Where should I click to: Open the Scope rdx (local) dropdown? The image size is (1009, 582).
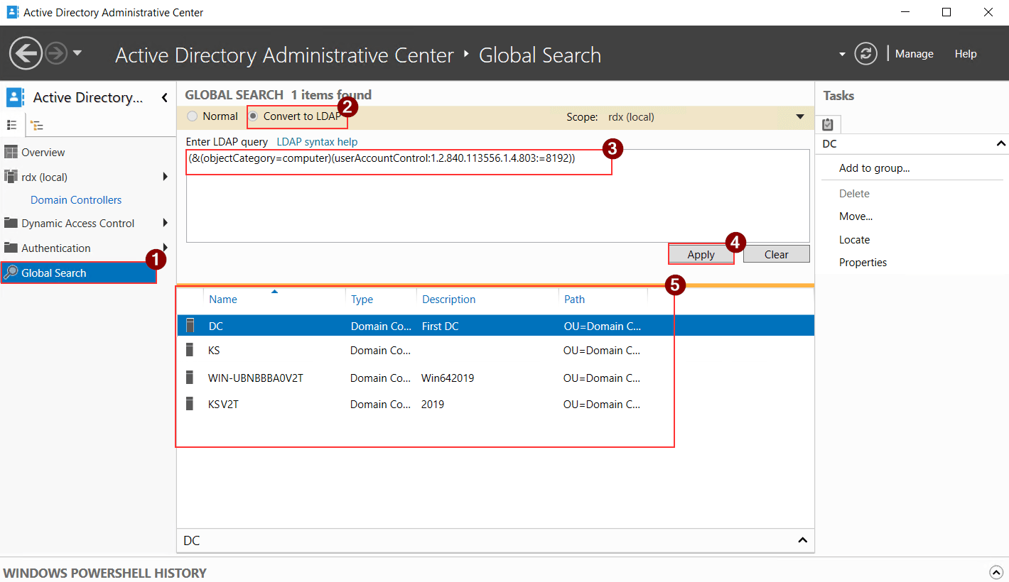[800, 116]
